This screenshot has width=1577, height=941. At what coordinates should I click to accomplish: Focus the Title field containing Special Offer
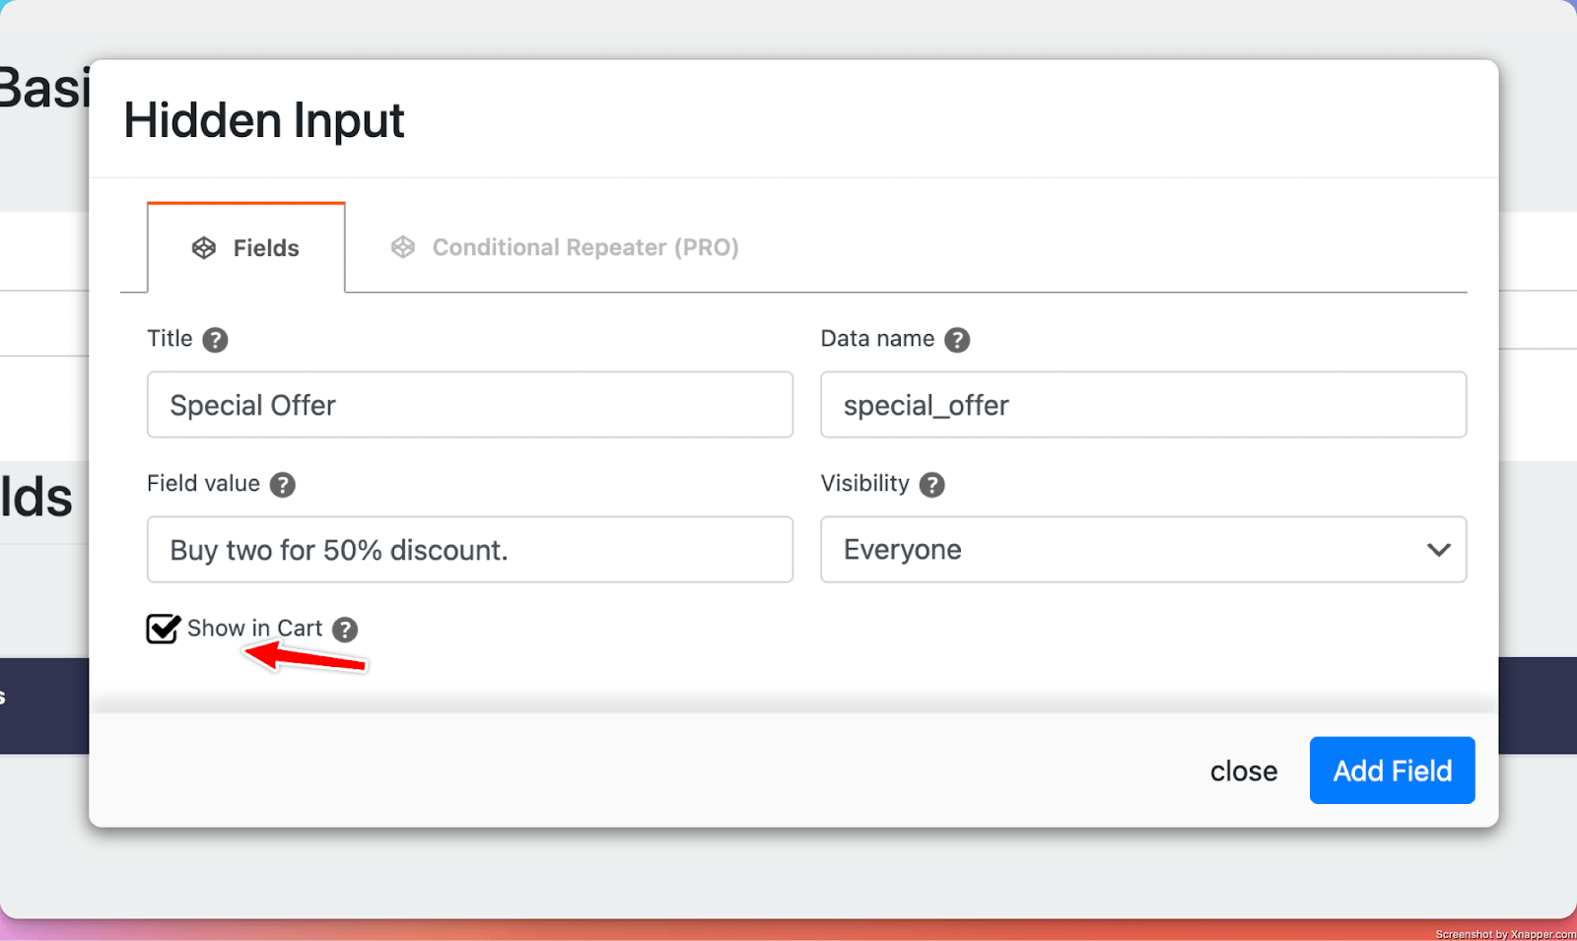click(469, 405)
